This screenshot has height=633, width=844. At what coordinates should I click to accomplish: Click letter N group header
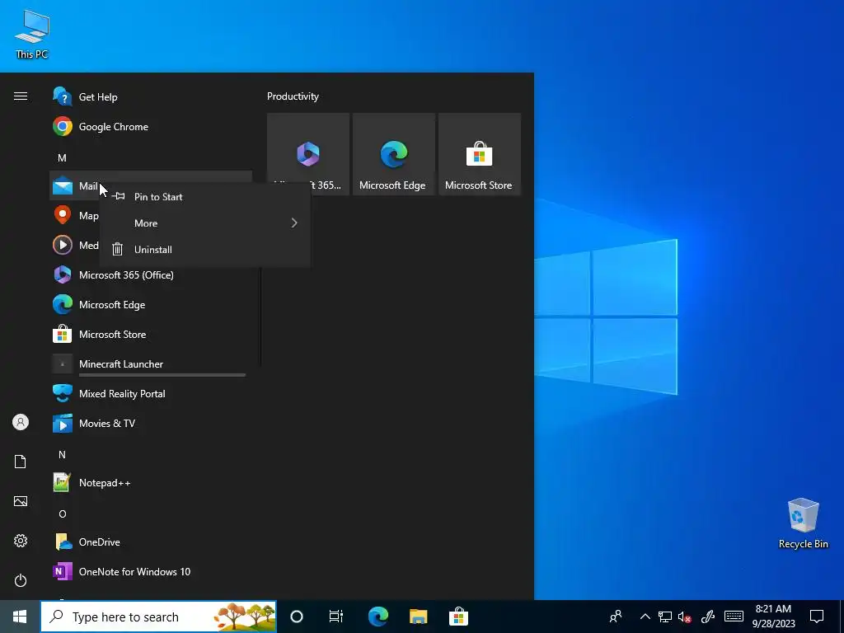click(62, 455)
